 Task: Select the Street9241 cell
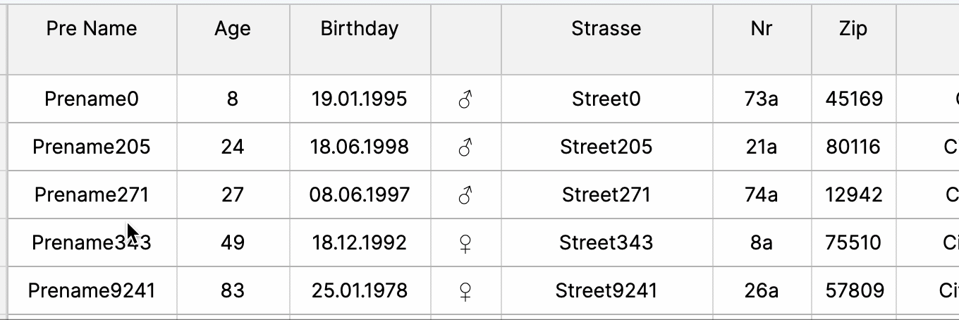(606, 290)
